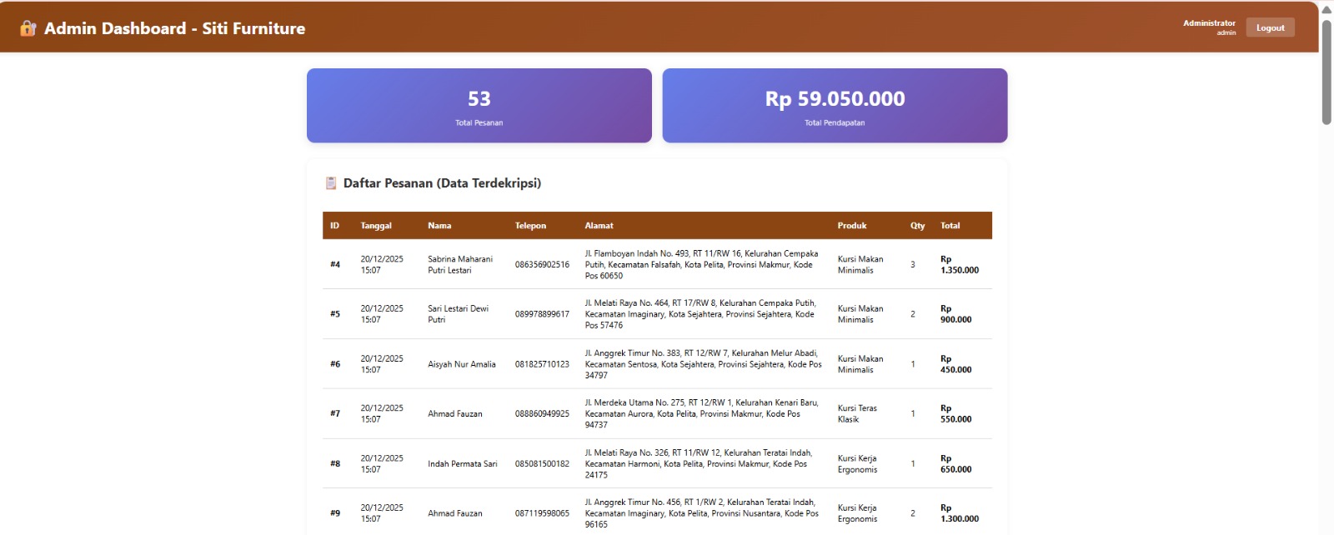
Task: Click the Jl. Melati Raya No. 326 address
Action: 698,463
